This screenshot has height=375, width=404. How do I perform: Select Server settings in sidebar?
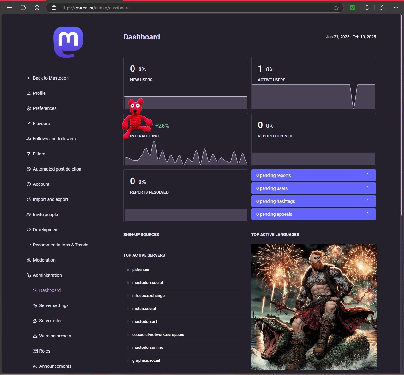(54, 305)
